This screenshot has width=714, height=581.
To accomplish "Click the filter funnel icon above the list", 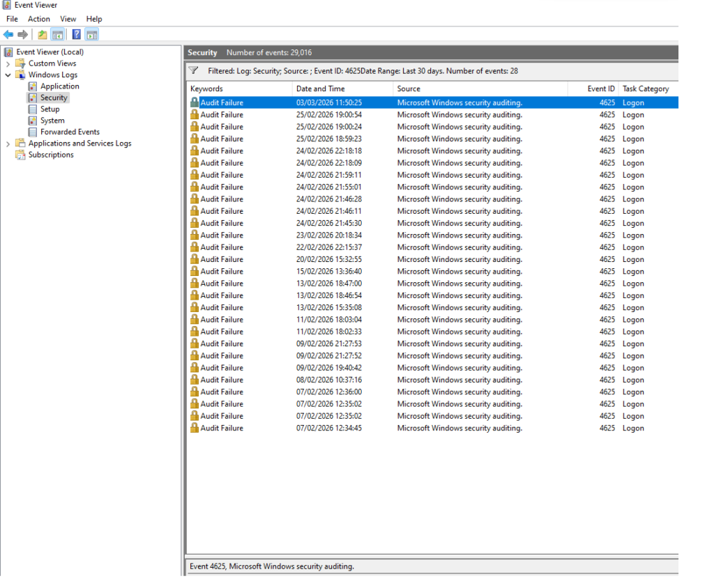I will pyautogui.click(x=194, y=71).
